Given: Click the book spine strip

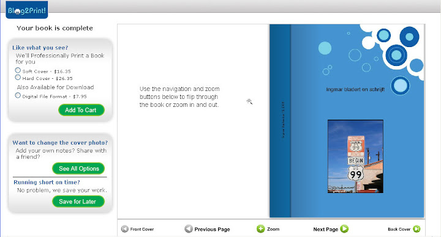Looking at the screenshot, I should click(280, 121).
